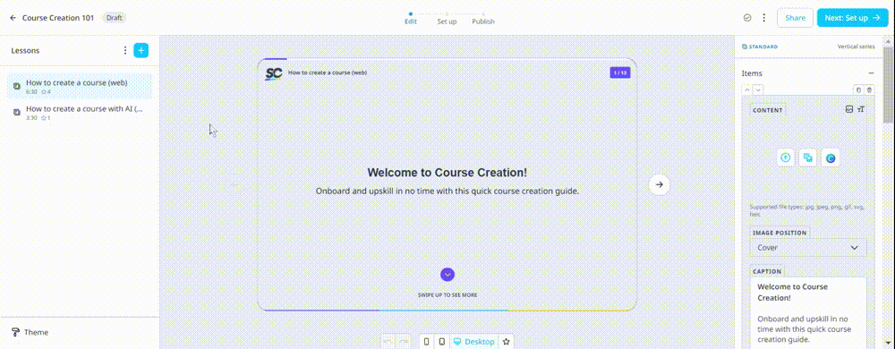Open the image library icon
This screenshot has width=895, height=349.
[807, 158]
